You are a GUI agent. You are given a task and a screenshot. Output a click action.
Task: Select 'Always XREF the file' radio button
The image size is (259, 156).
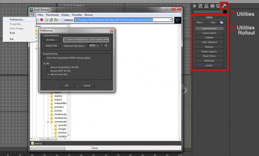click(x=48, y=71)
